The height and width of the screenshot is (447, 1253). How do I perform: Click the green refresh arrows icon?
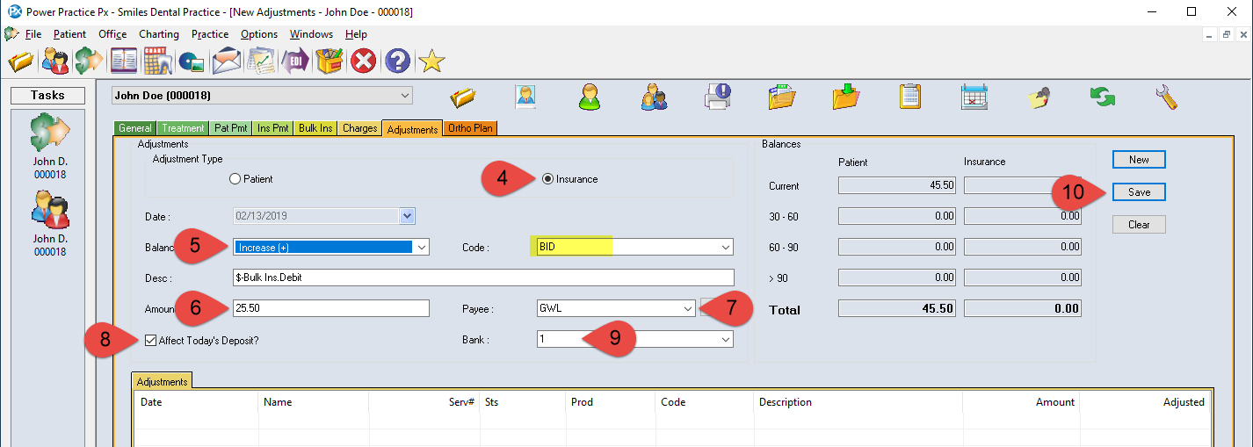[1102, 96]
